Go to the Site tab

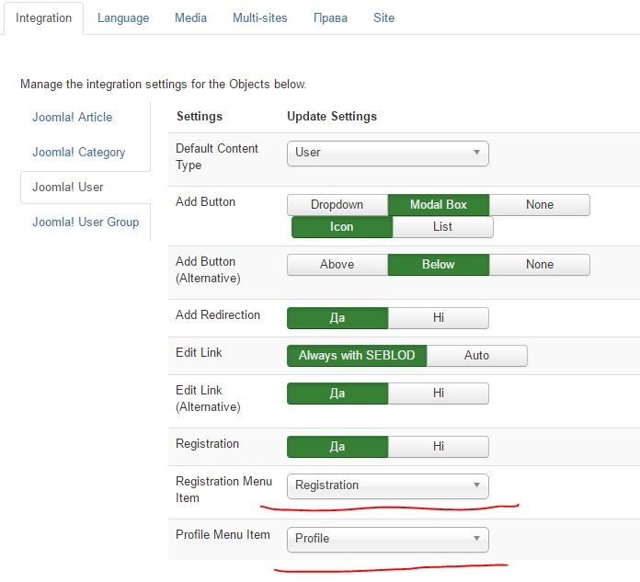pyautogui.click(x=383, y=18)
